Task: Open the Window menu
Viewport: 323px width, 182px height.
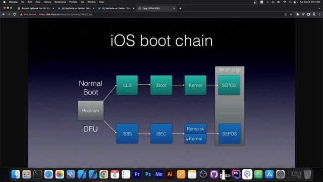Action: (91, 2)
